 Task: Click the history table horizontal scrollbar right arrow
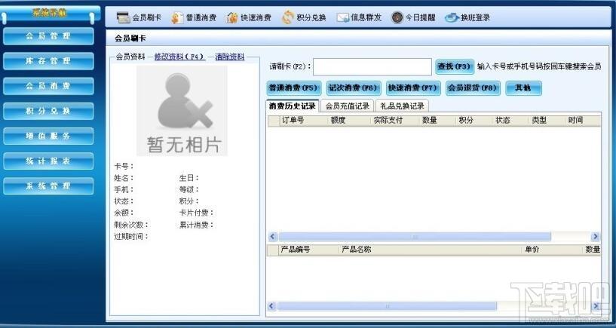595,237
